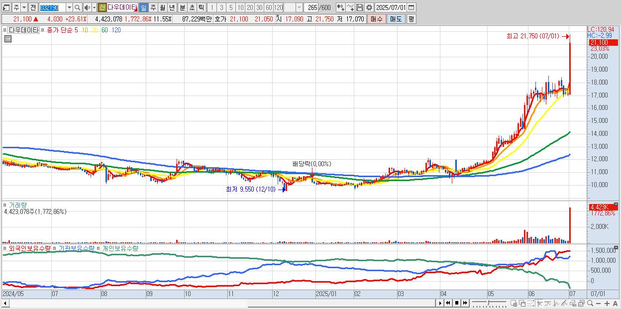
Task: Click the play button in bottom playback controls
Action: coord(440,303)
